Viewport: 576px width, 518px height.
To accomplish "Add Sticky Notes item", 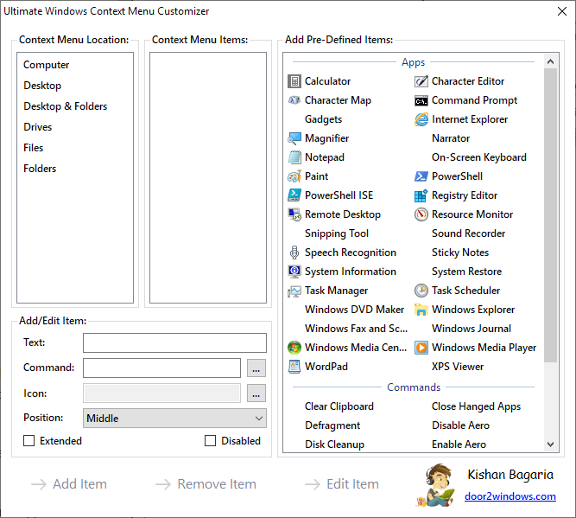I will tap(460, 253).
